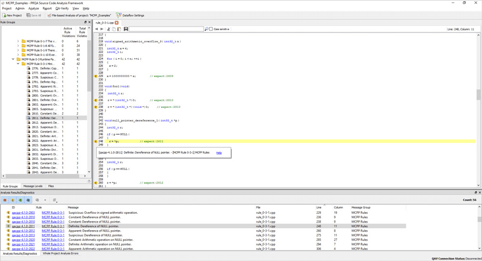
Task: Open the qacpp-4.1.0-2803 diagnostic ID link
Action: click(x=23, y=212)
